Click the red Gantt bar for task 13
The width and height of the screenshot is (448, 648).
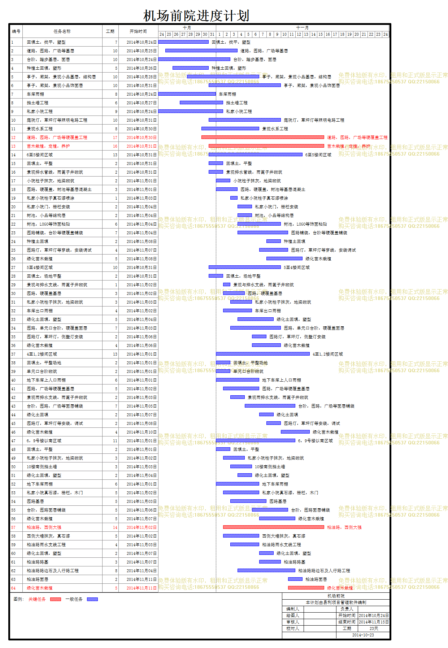pos(266,146)
